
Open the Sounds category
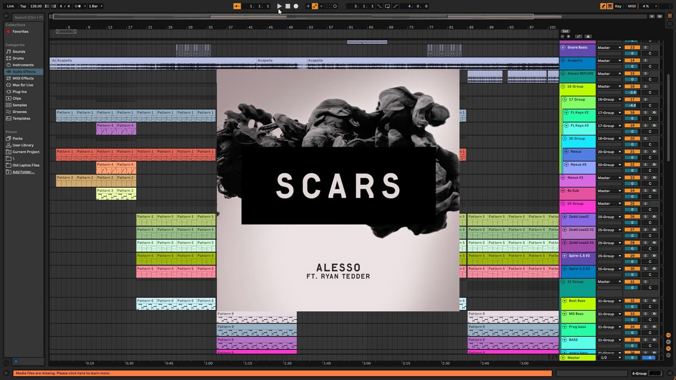[19, 51]
